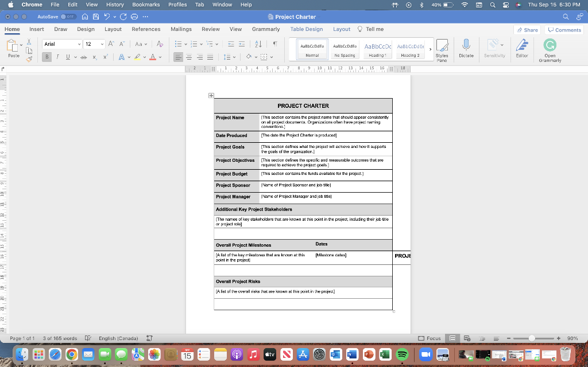The image size is (588, 367).
Task: Increase the paragraph indent
Action: click(x=242, y=44)
